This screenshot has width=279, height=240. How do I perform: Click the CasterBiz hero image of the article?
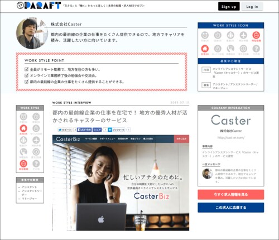(121, 183)
